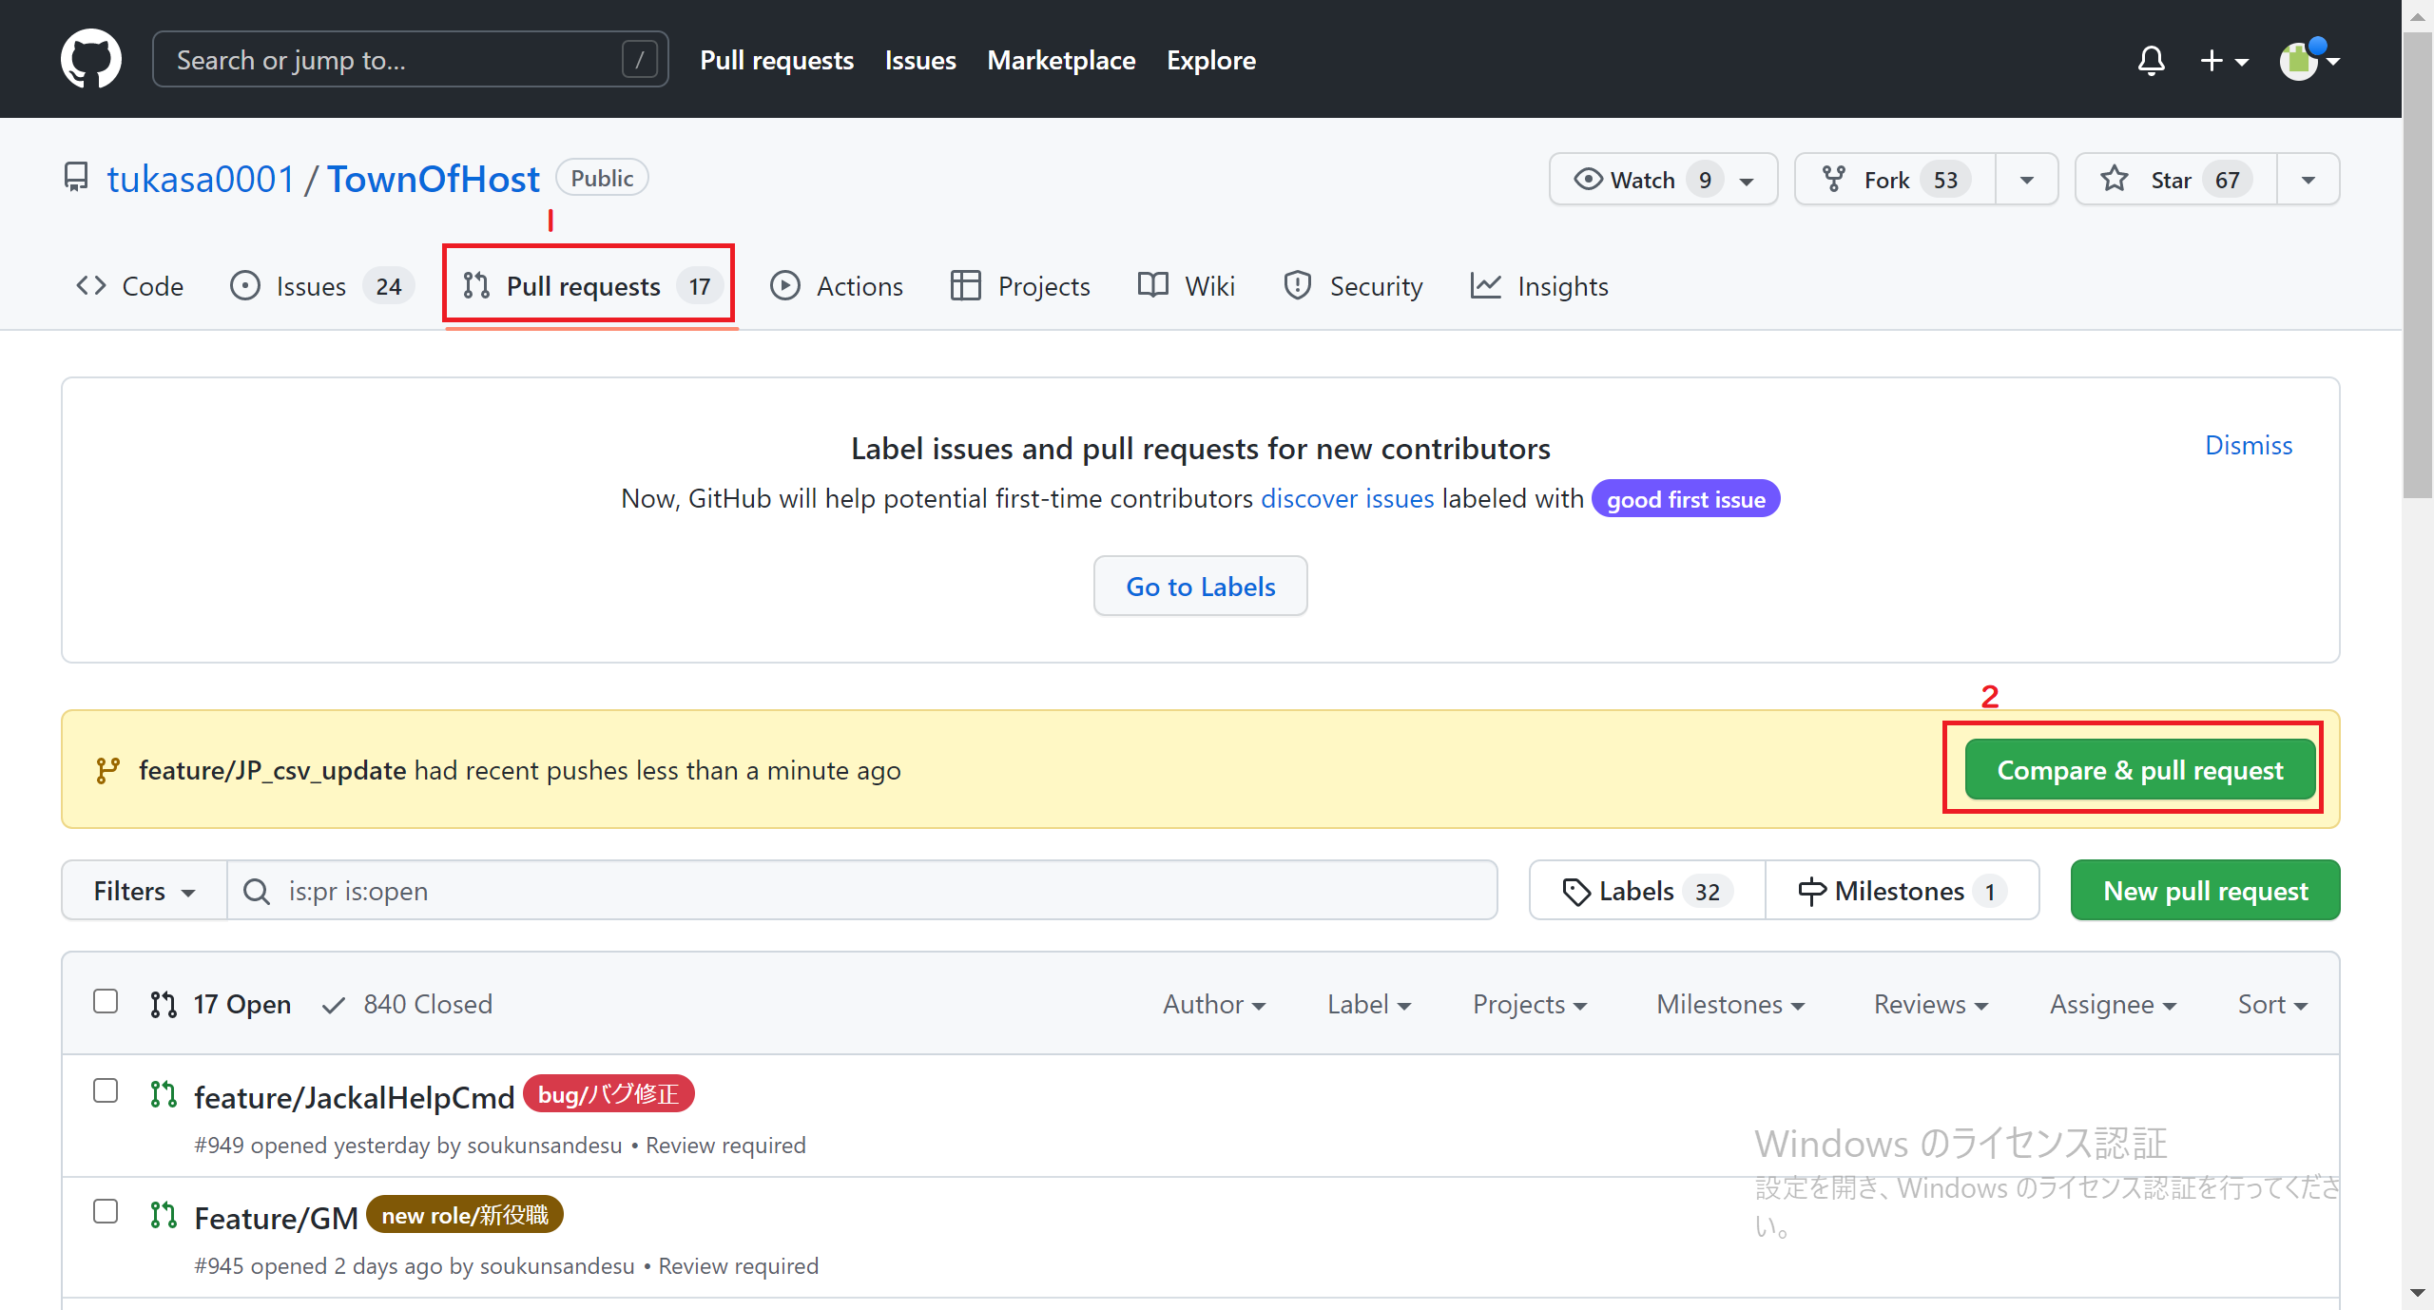Check the select-all checkbox above the PR list

106,1001
